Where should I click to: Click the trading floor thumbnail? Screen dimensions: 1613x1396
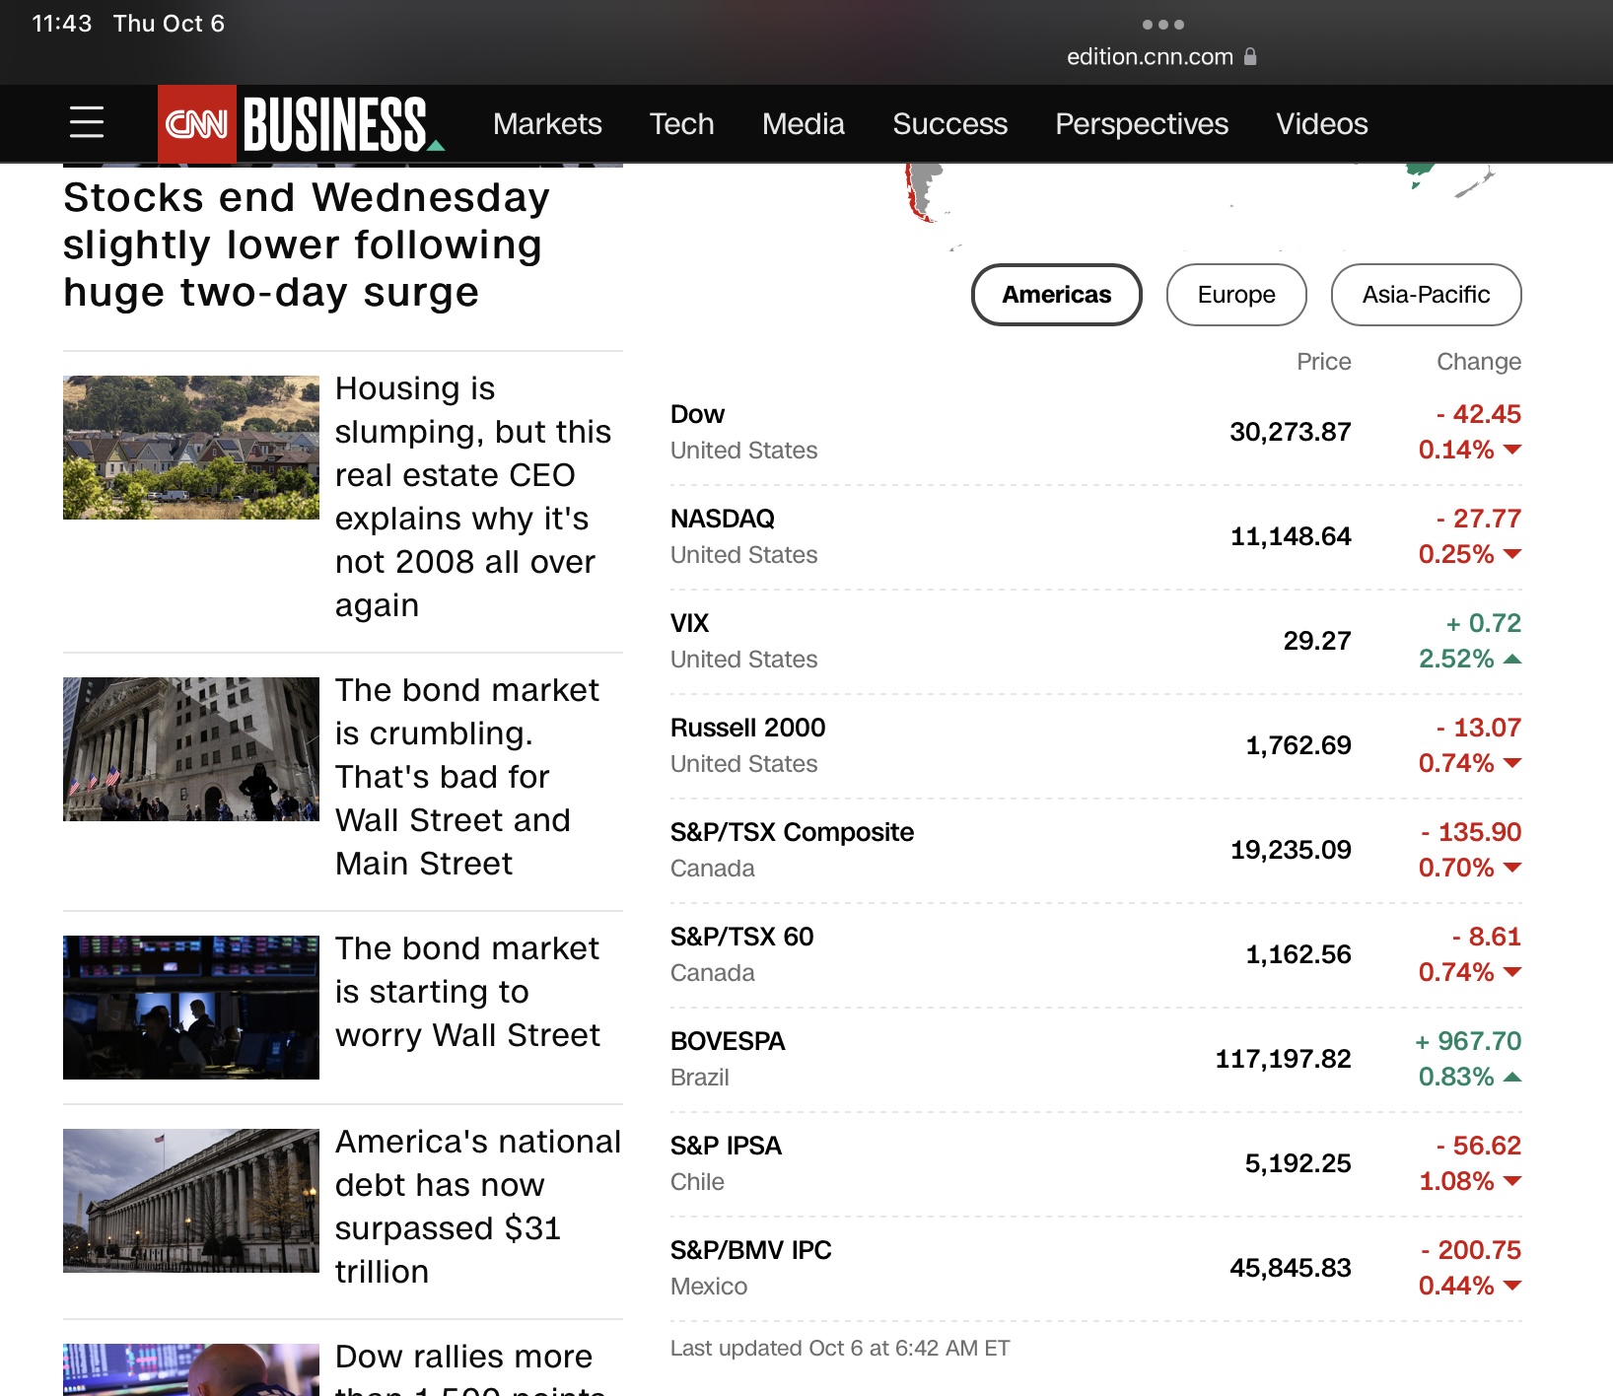coord(191,1008)
